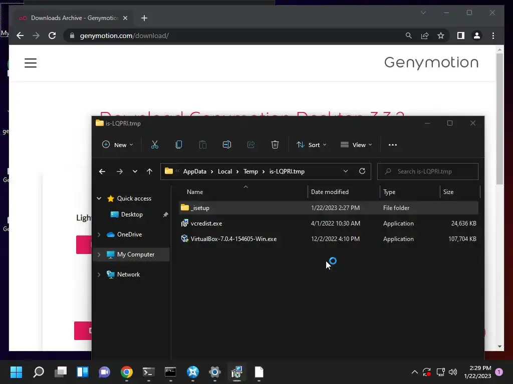Collapse the Quick access tree node
This screenshot has height=384, width=513.
pyautogui.click(x=99, y=198)
